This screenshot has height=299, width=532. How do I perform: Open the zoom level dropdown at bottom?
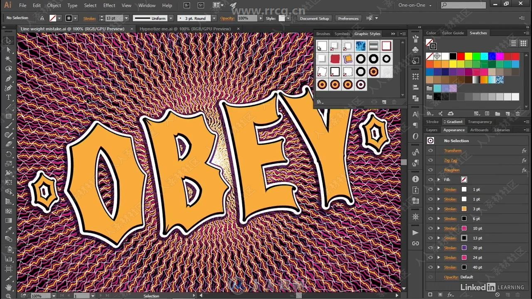54,296
